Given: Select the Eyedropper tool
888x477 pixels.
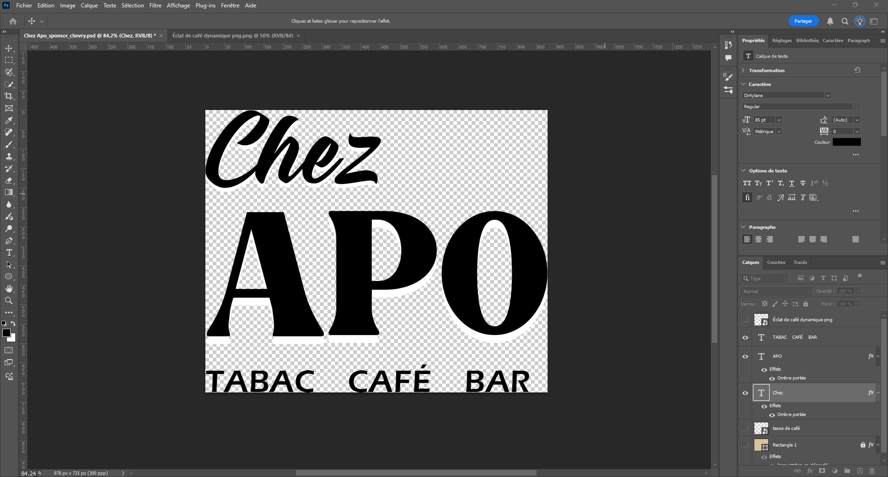Looking at the screenshot, I should click(x=9, y=120).
